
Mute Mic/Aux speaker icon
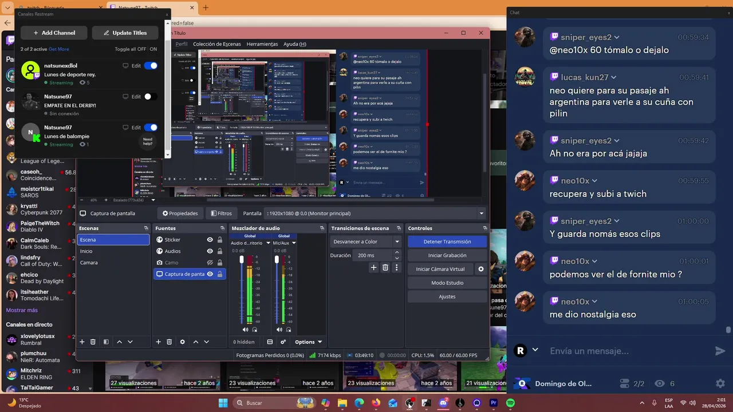click(x=279, y=330)
